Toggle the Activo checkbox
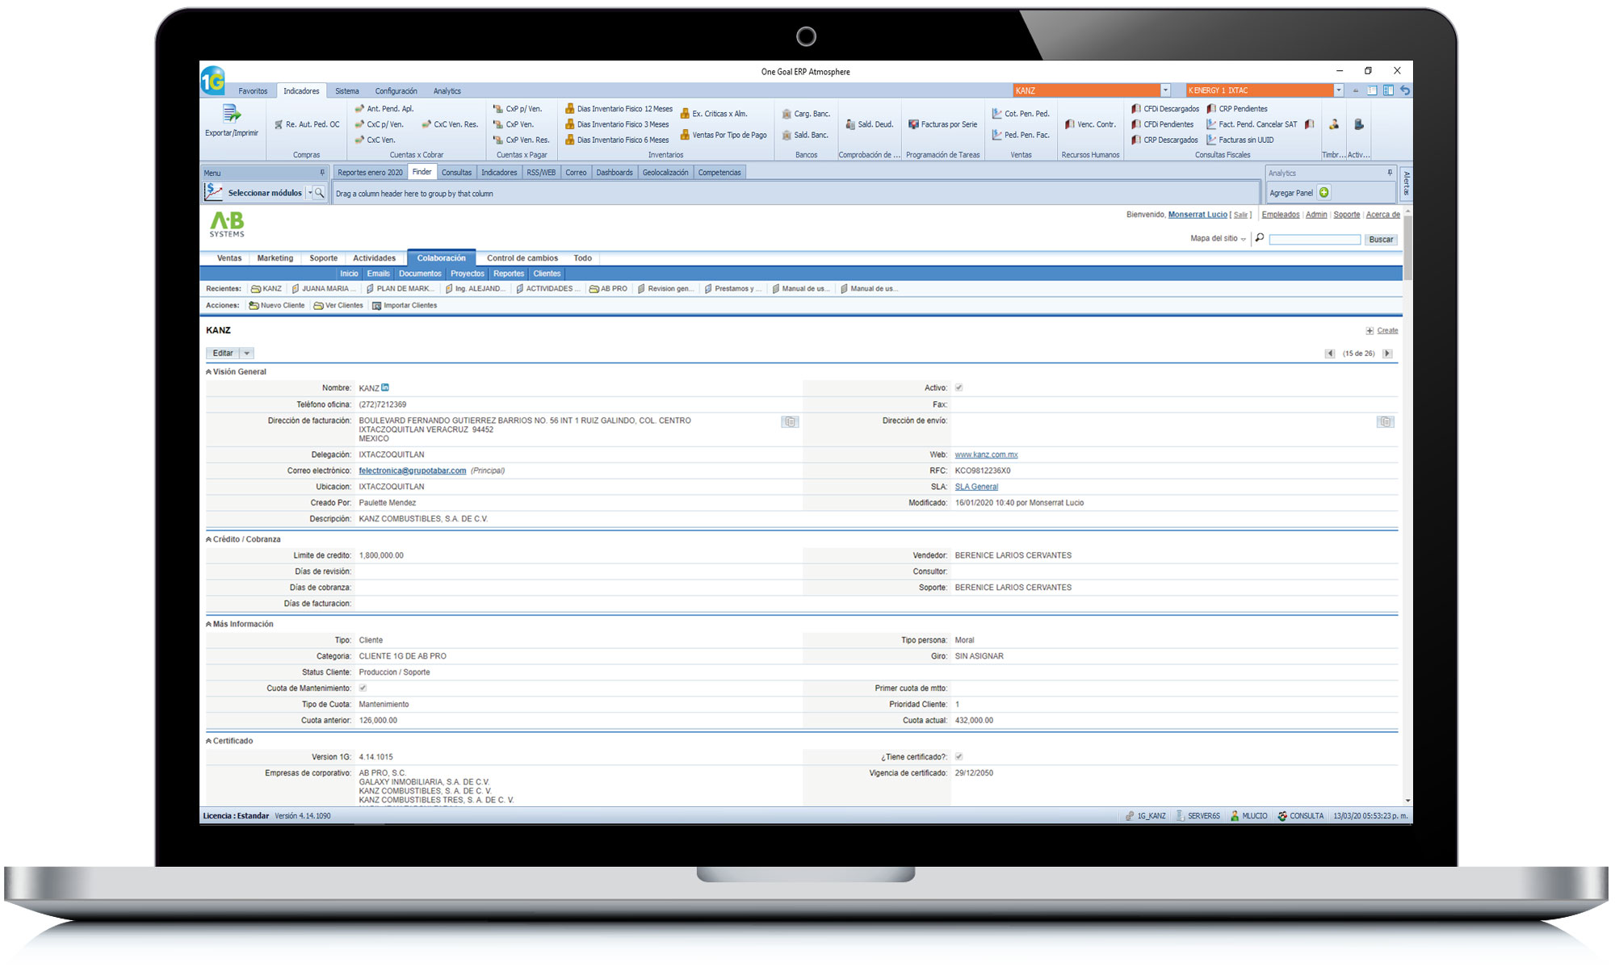The height and width of the screenshot is (971, 1615). click(959, 387)
